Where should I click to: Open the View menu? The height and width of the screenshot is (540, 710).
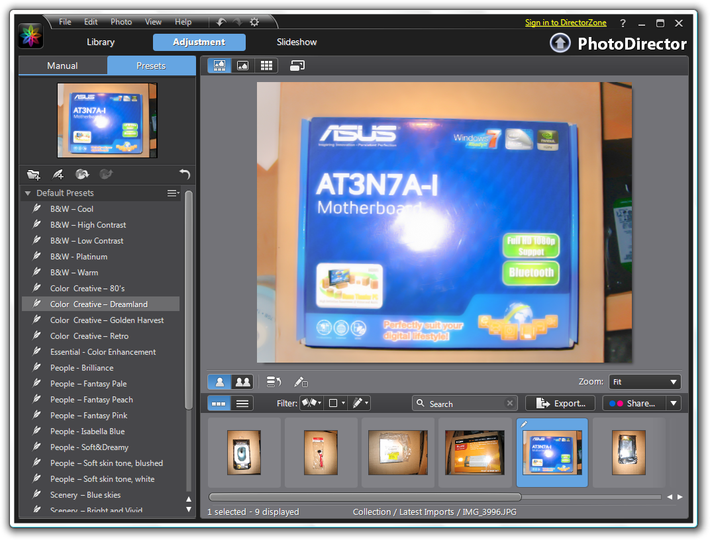[x=153, y=22]
